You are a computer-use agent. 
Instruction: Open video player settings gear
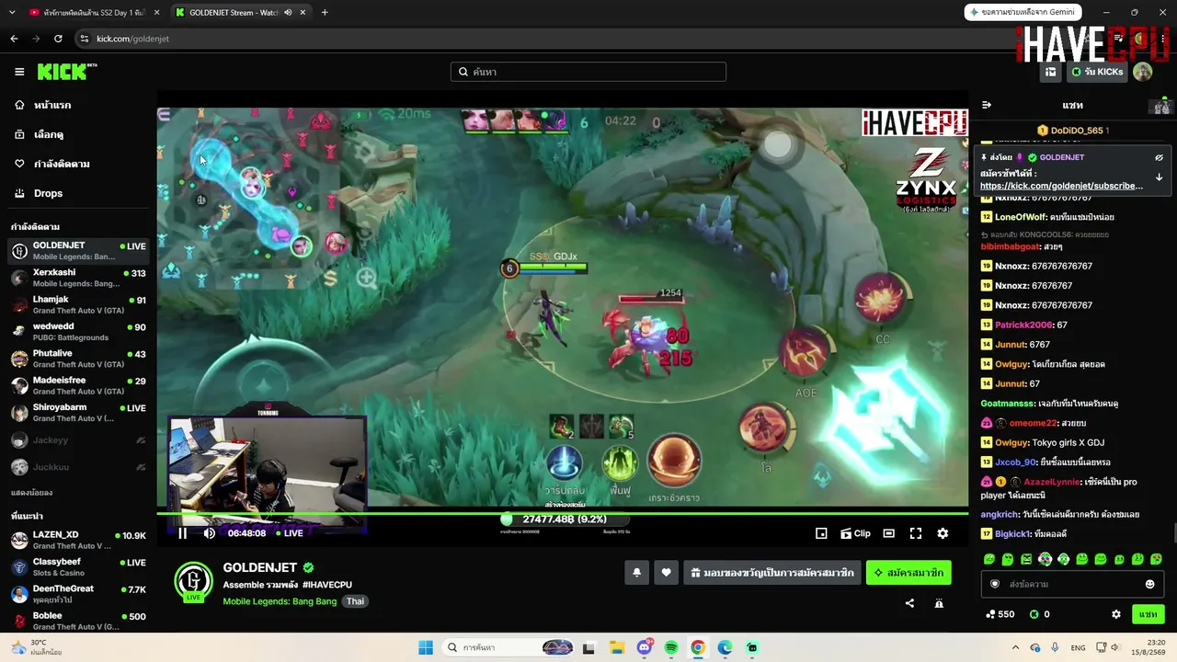coord(943,533)
